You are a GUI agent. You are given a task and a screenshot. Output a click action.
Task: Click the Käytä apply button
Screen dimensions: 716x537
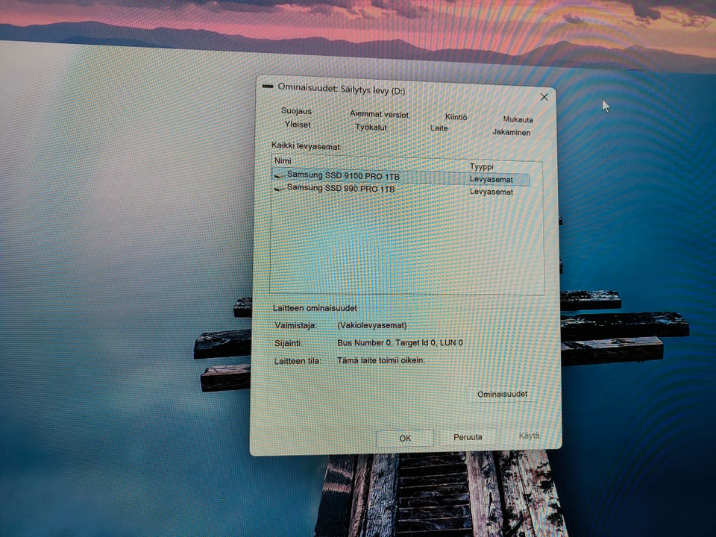click(529, 436)
